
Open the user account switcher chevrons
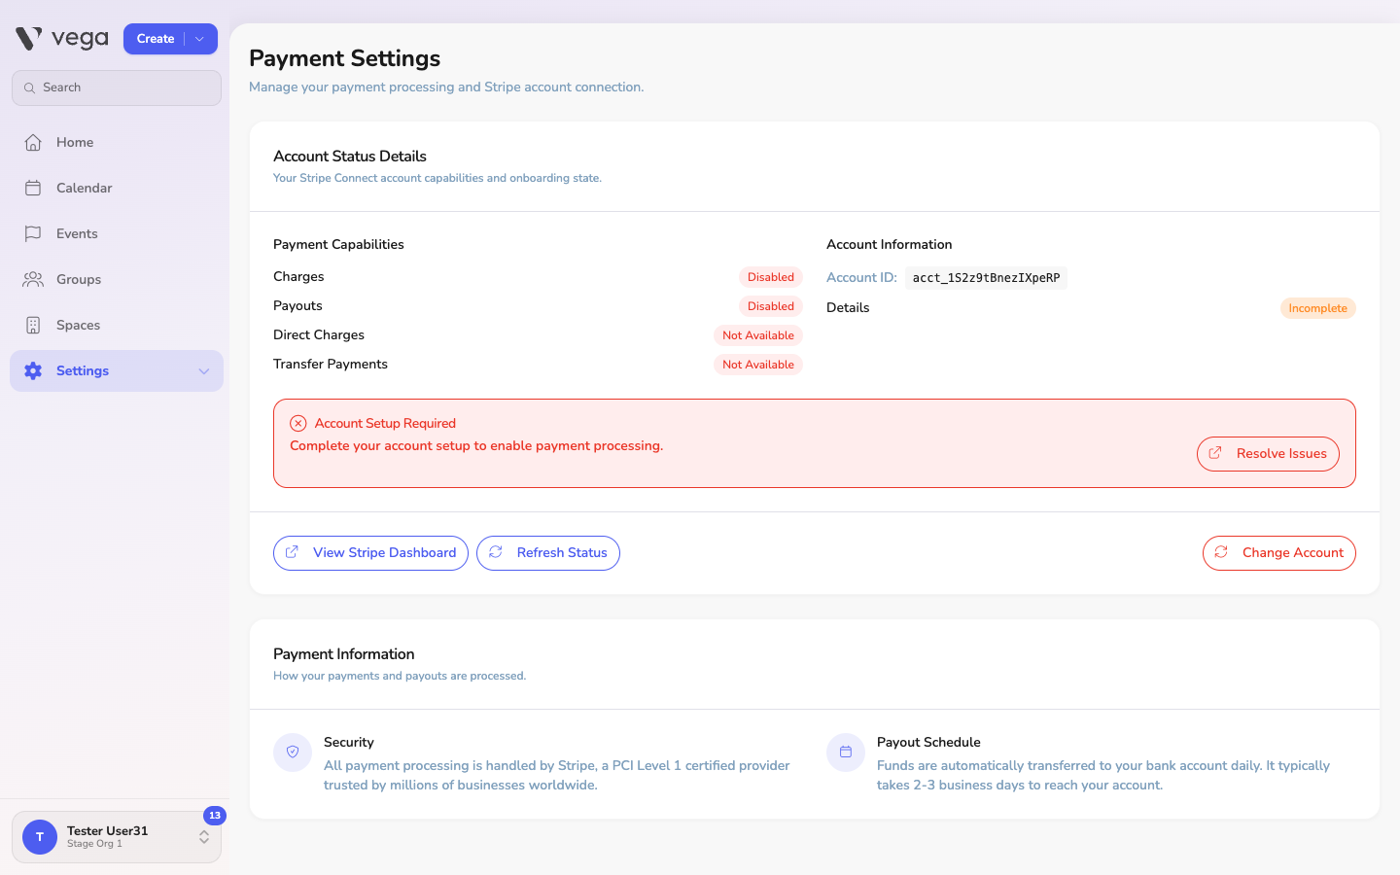(x=204, y=836)
